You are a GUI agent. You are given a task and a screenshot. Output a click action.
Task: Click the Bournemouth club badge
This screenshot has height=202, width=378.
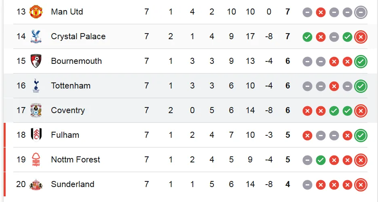tap(36, 61)
